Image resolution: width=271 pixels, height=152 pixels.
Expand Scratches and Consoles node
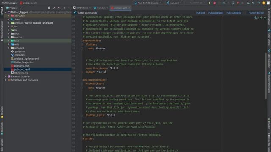(6, 80)
